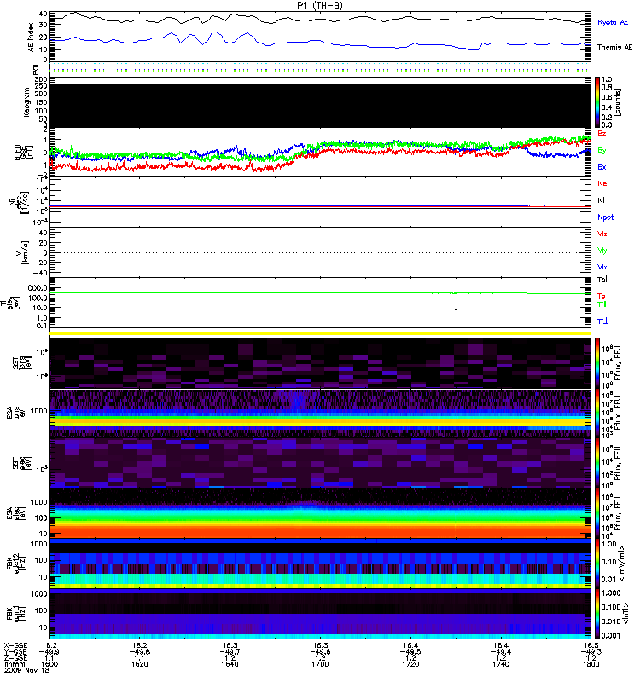Click the blue Bx legend label
Screen dimensions: 640x682
[602, 167]
